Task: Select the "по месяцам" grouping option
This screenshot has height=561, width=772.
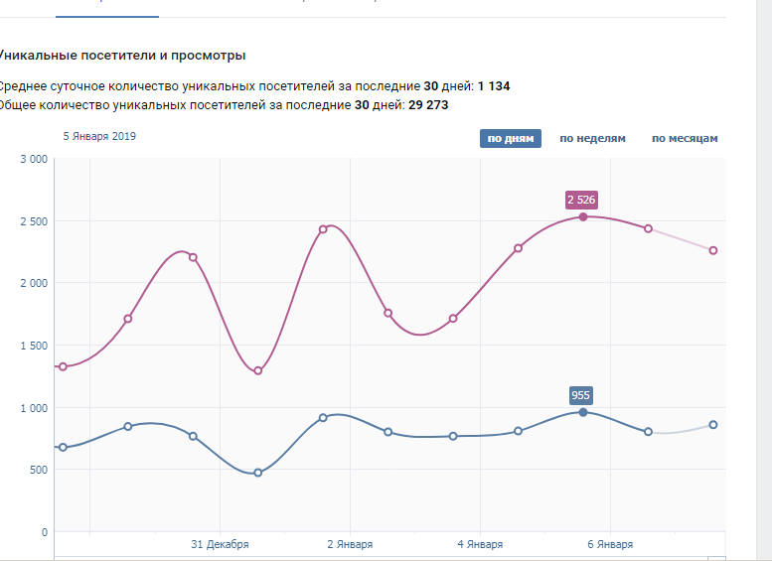Action: coord(685,138)
